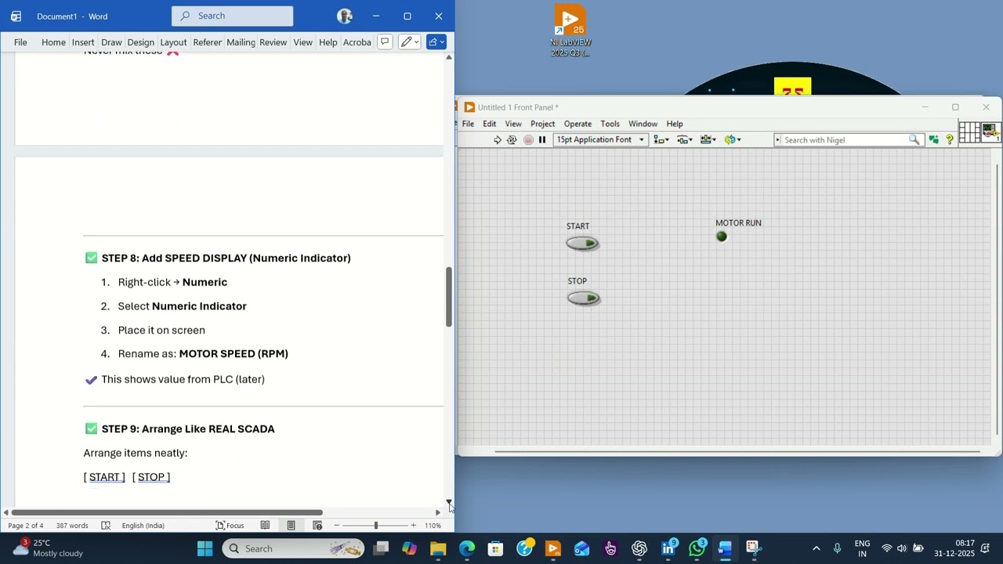This screenshot has width=1003, height=564.
Task: Open Word Insert tab
Action: coord(83,42)
